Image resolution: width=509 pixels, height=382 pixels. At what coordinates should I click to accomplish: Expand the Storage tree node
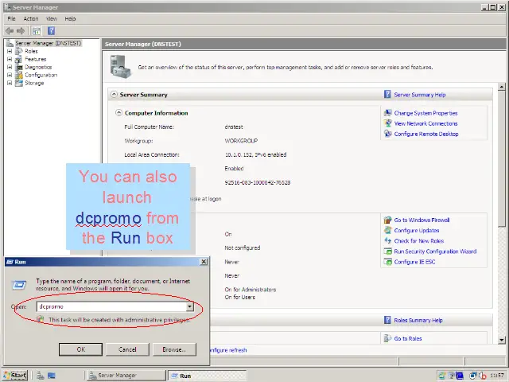click(10, 83)
